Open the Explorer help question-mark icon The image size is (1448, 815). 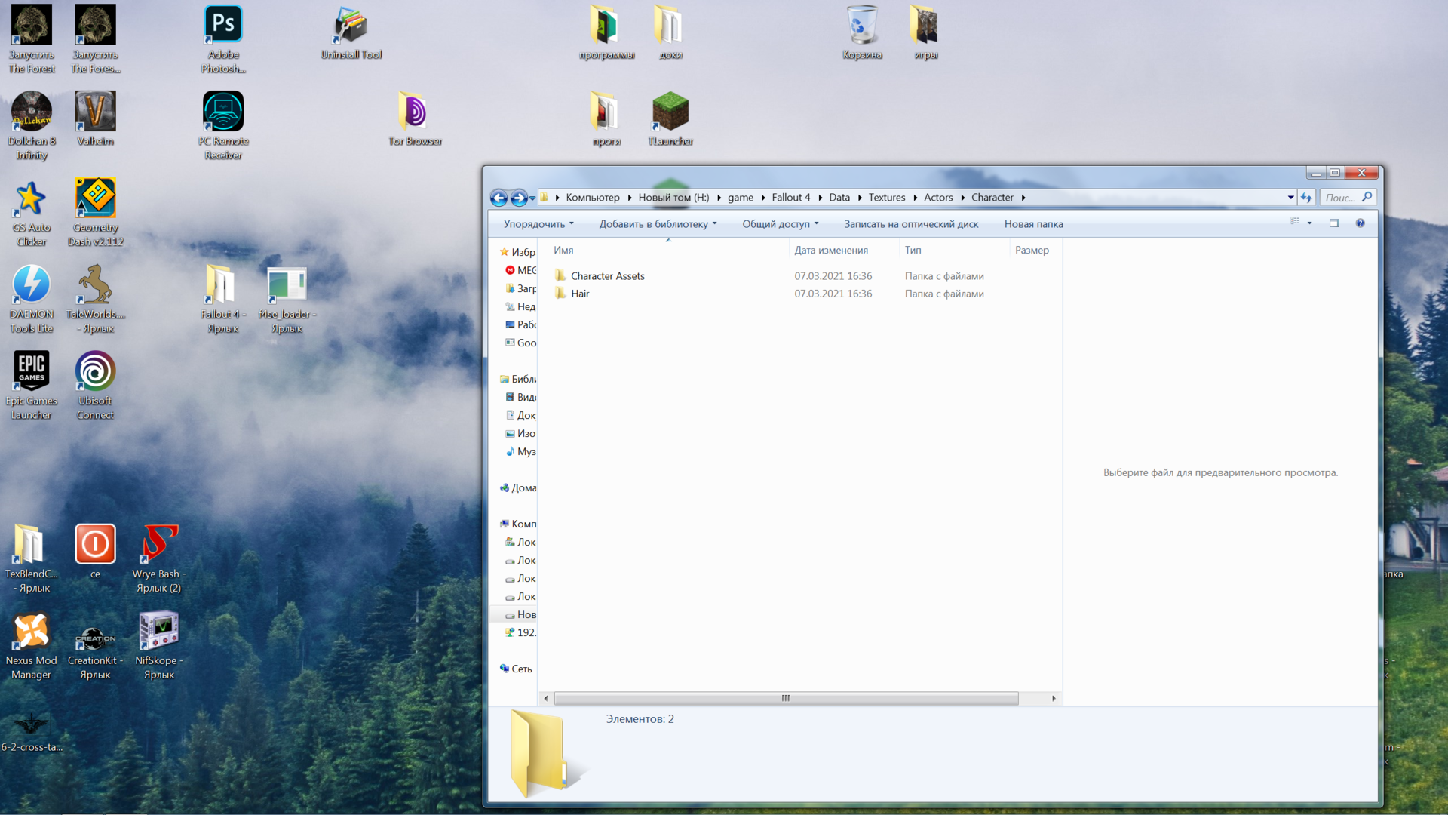(1360, 223)
